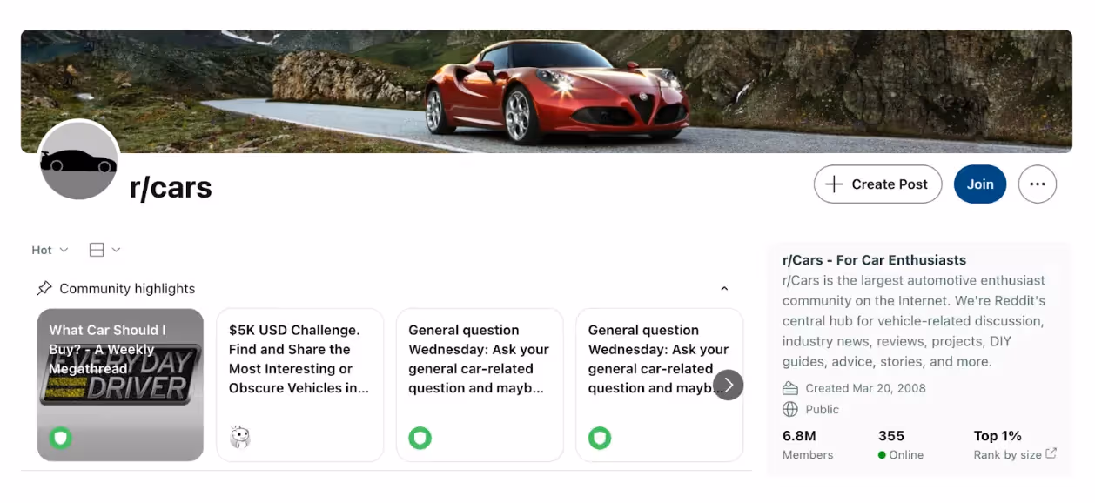Click the Rank by size link
The image size is (1095, 503).
tap(1008, 455)
